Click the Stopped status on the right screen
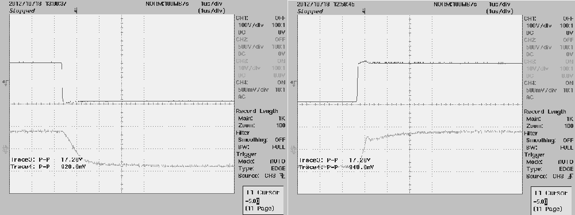Viewport: 575px width, 215px height. pyautogui.click(x=310, y=11)
